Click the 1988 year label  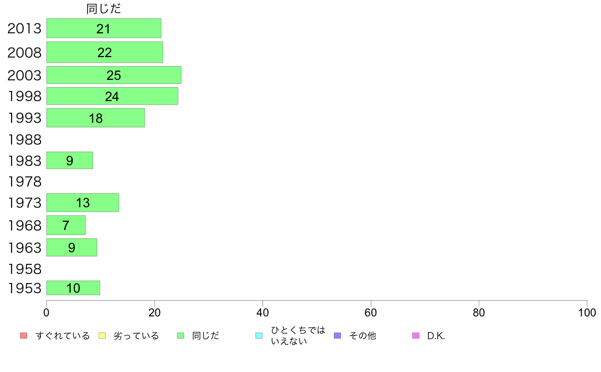pyautogui.click(x=24, y=140)
